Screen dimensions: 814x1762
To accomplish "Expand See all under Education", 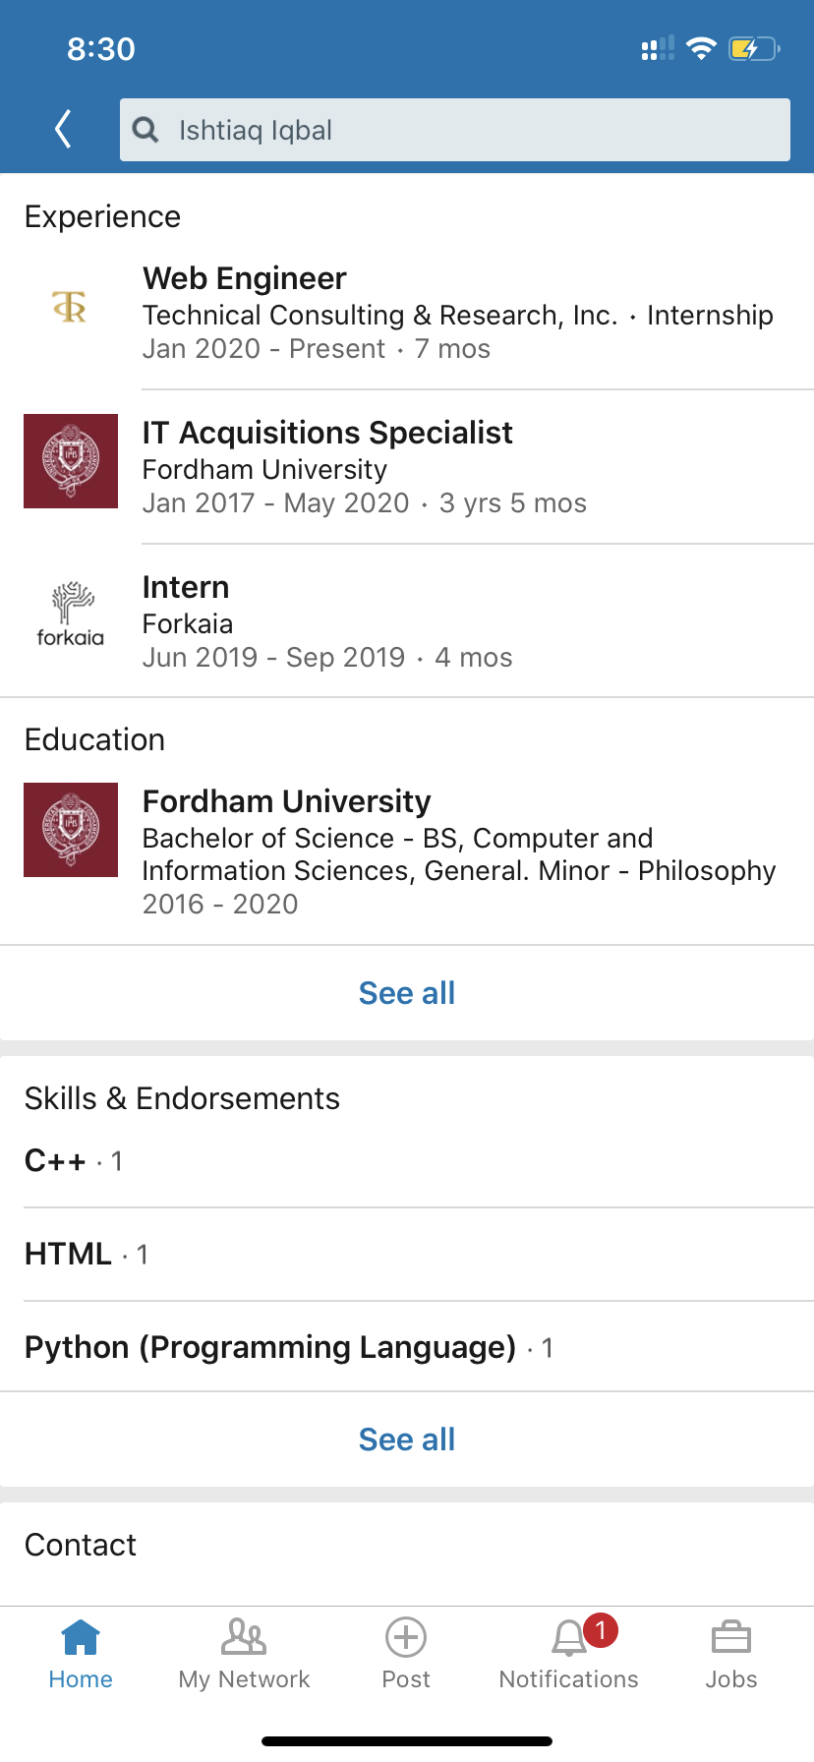I will 407,993.
